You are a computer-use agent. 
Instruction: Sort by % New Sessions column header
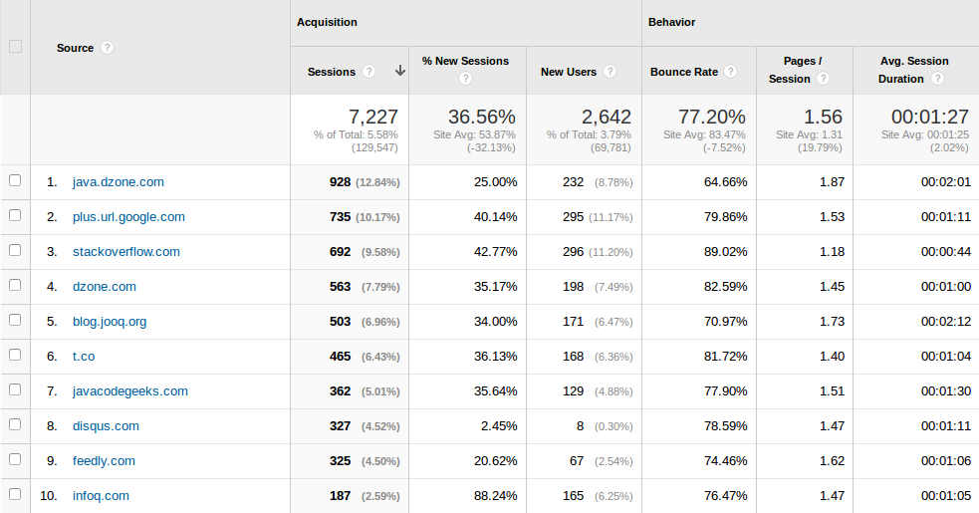[x=465, y=61]
